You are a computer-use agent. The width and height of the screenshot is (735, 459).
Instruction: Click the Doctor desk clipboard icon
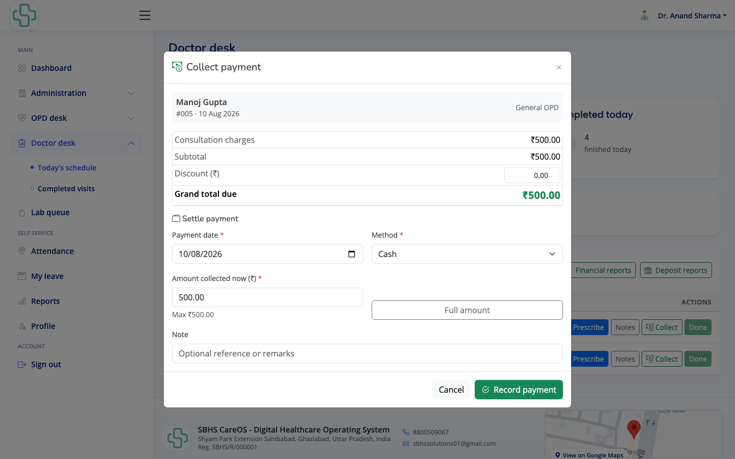point(22,143)
